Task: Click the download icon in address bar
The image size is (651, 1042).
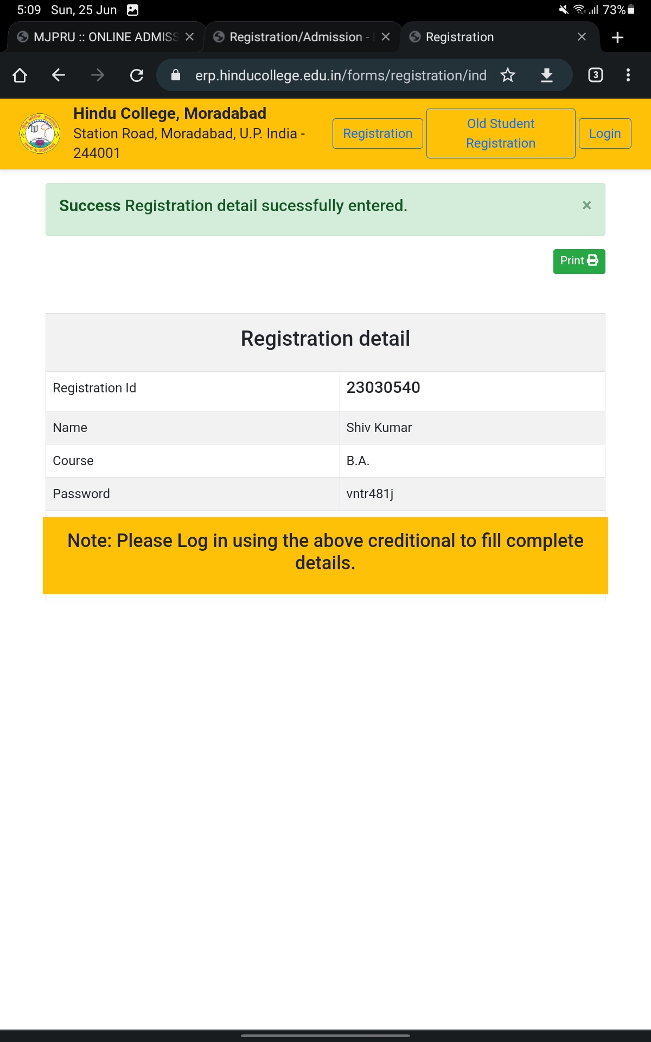Action: 547,75
